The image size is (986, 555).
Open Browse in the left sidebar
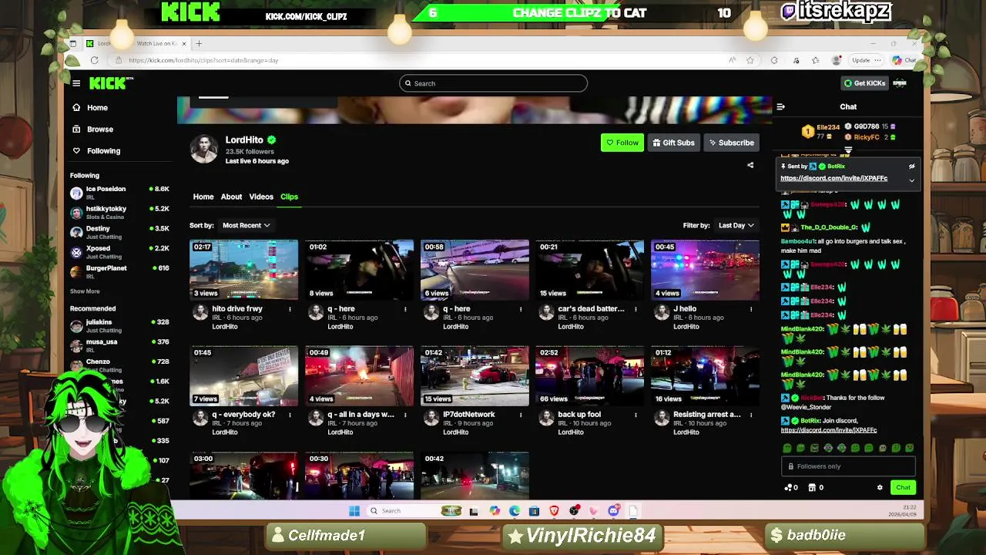click(x=99, y=129)
